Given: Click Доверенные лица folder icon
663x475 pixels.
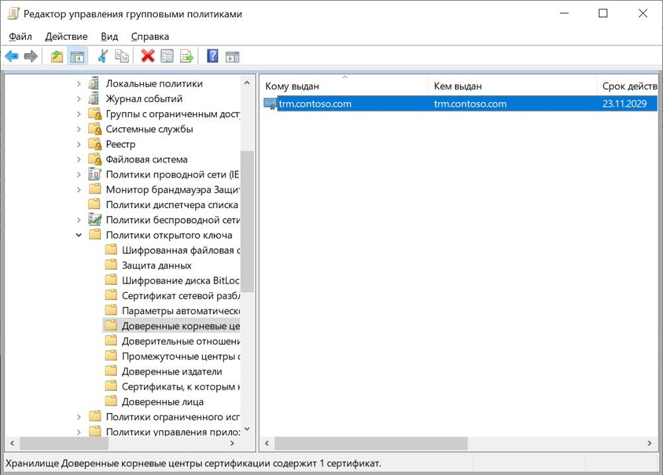Looking at the screenshot, I should (111, 401).
